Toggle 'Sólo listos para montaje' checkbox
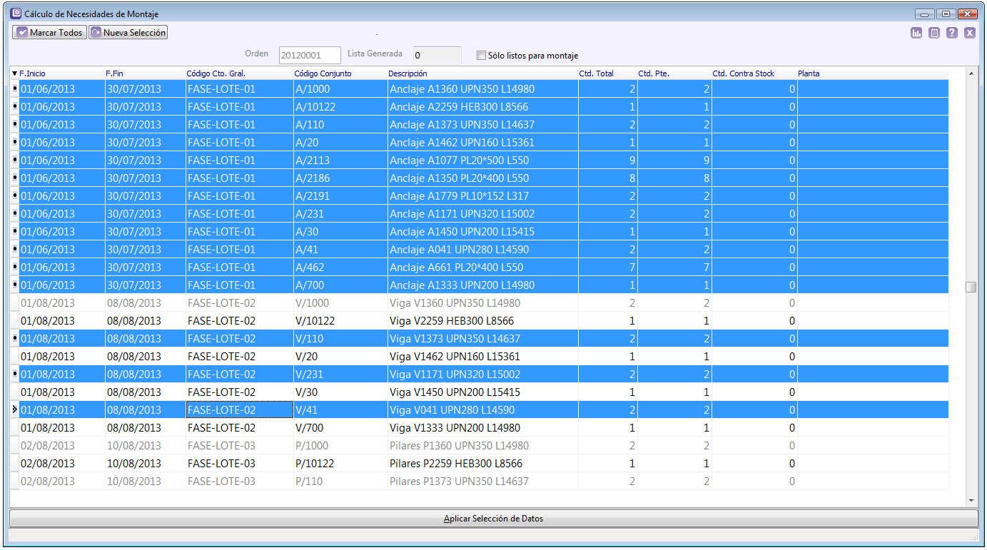Viewport: 987px width, 550px height. (481, 56)
